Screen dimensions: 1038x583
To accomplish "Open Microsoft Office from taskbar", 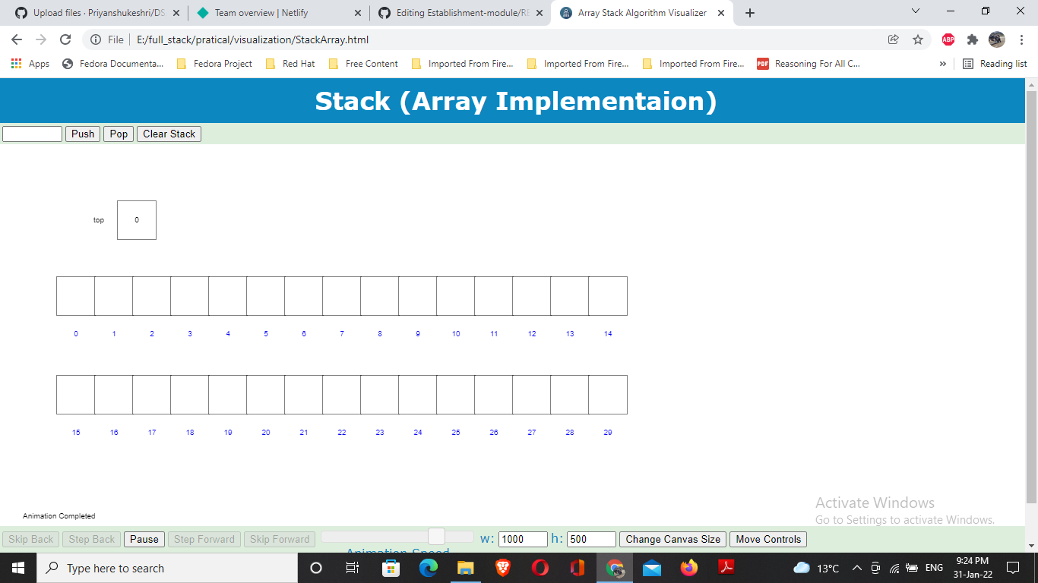I will [578, 568].
